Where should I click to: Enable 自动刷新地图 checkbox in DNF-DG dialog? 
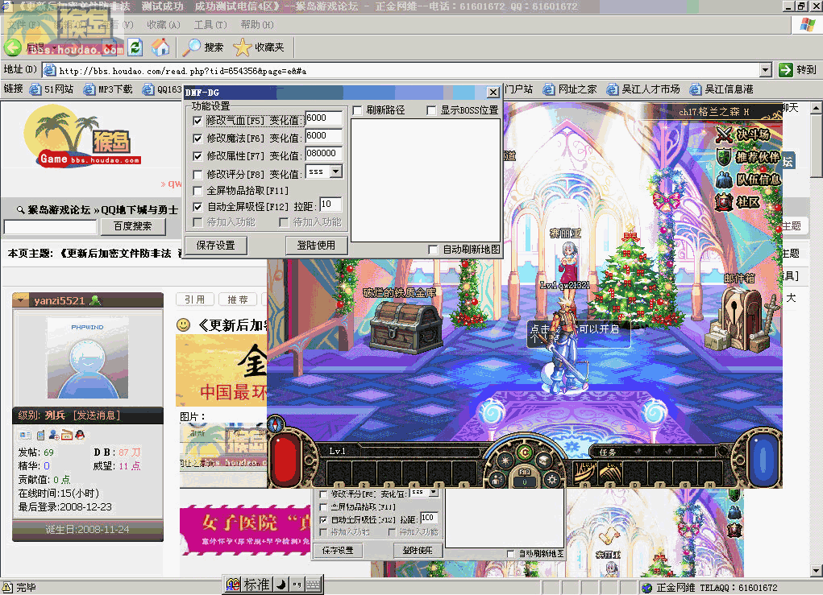[433, 250]
